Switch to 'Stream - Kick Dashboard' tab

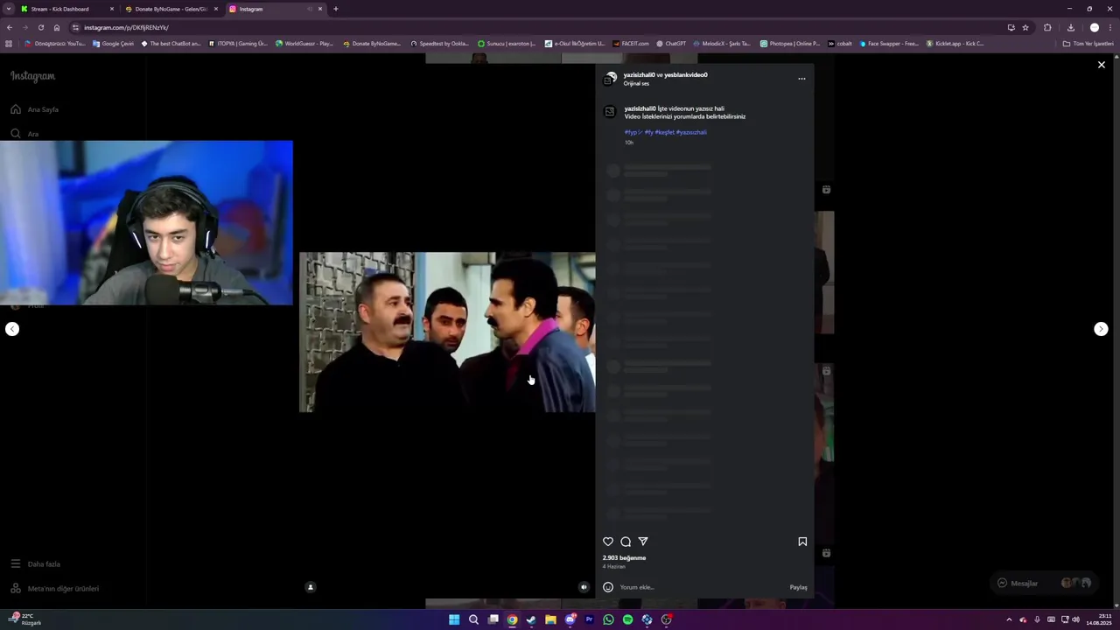coord(66,9)
